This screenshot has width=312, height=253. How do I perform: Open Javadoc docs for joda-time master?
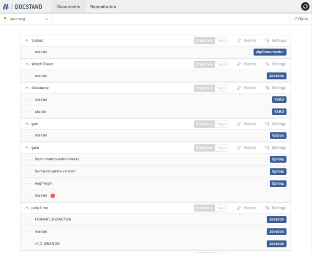click(276, 231)
